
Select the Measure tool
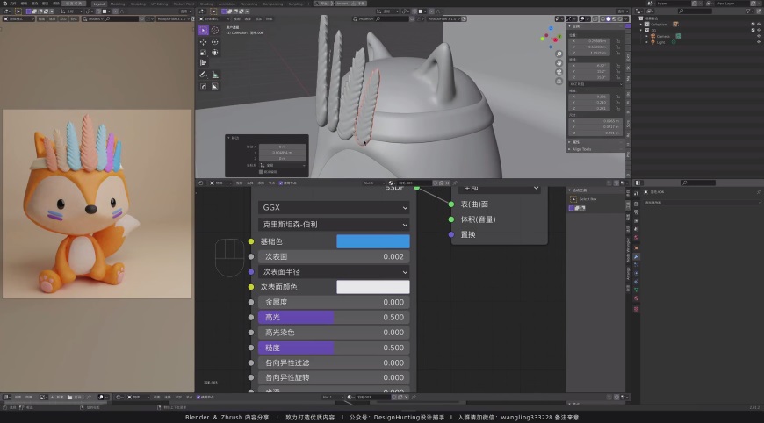point(215,75)
